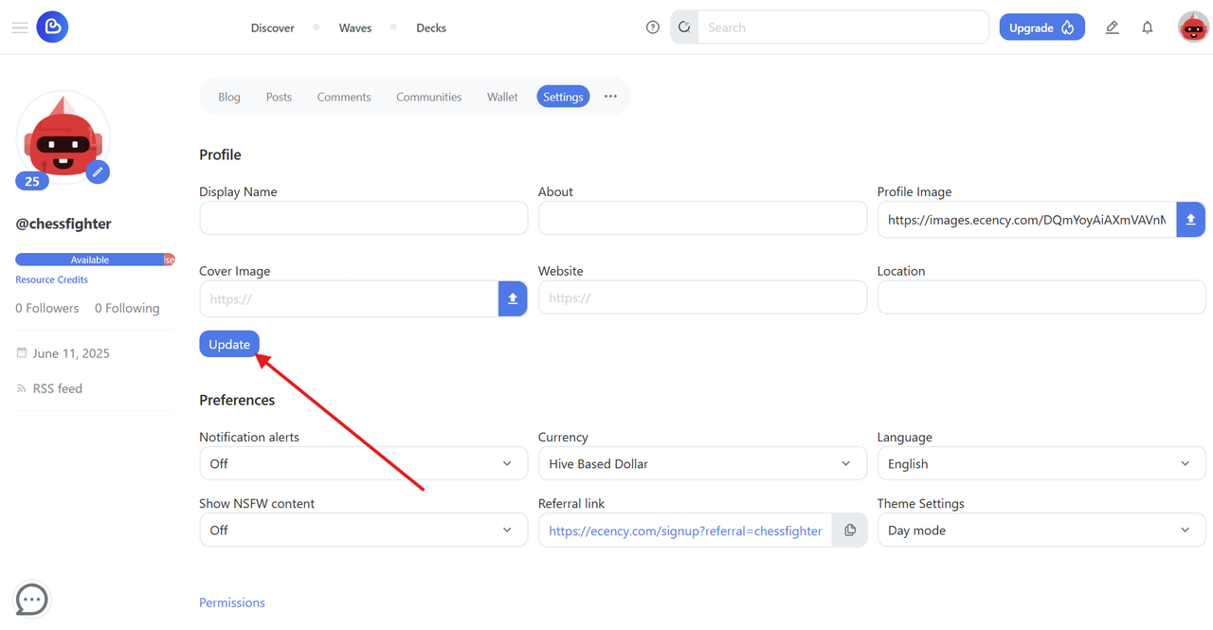Focus the About field
The height and width of the screenshot is (630, 1213).
702,218
